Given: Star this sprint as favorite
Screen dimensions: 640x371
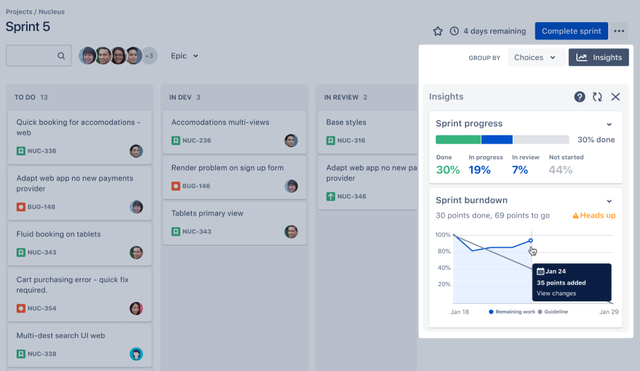Looking at the screenshot, I should pyautogui.click(x=437, y=31).
